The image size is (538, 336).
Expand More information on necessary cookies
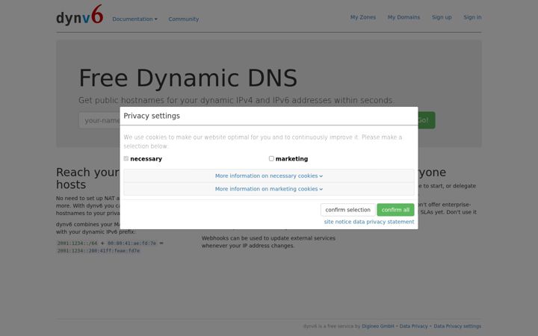point(269,176)
